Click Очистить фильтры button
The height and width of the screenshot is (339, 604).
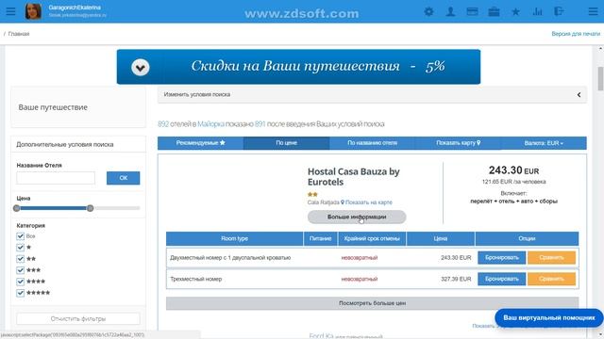[78, 318]
